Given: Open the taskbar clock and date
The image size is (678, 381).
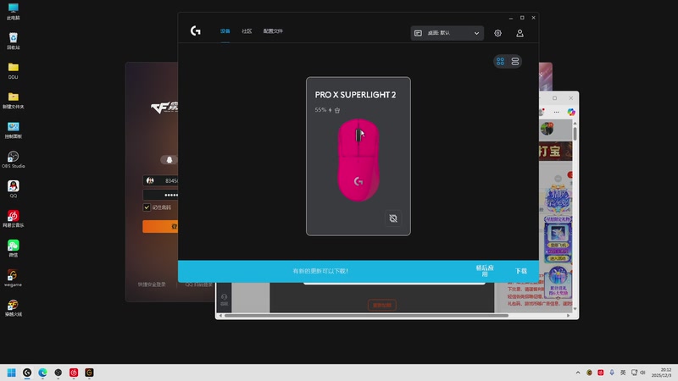Looking at the screenshot, I should click(x=664, y=373).
